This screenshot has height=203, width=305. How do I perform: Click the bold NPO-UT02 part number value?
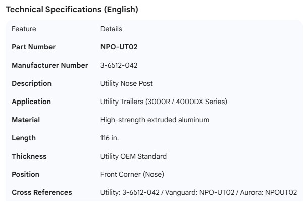pyautogui.click(x=119, y=47)
